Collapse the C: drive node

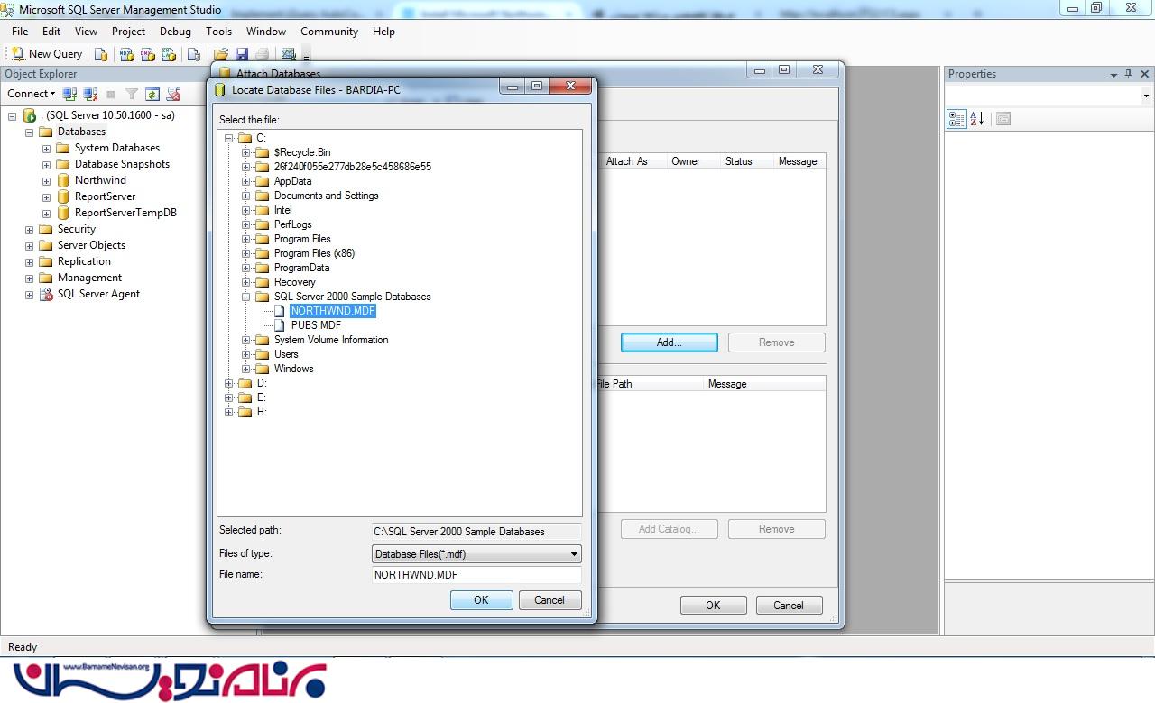pos(229,138)
